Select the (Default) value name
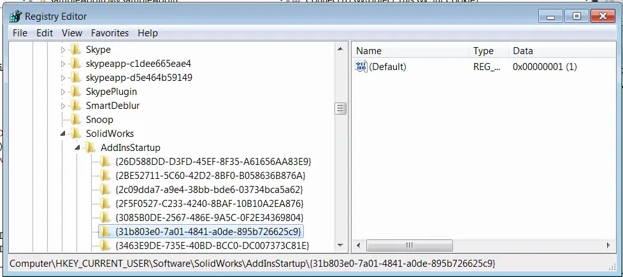623x277 pixels. tap(387, 67)
